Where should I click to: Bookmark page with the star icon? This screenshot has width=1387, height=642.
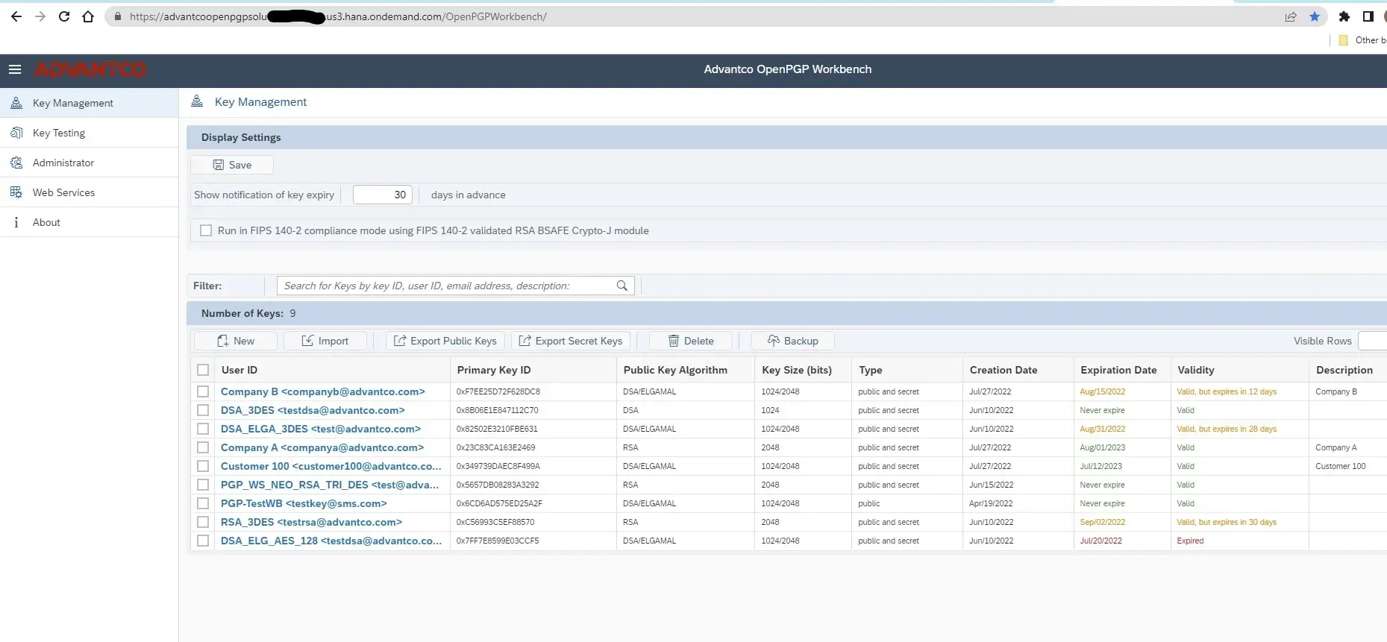(1315, 16)
